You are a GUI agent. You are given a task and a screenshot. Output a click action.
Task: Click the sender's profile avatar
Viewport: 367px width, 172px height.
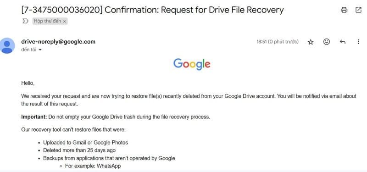(x=7, y=45)
